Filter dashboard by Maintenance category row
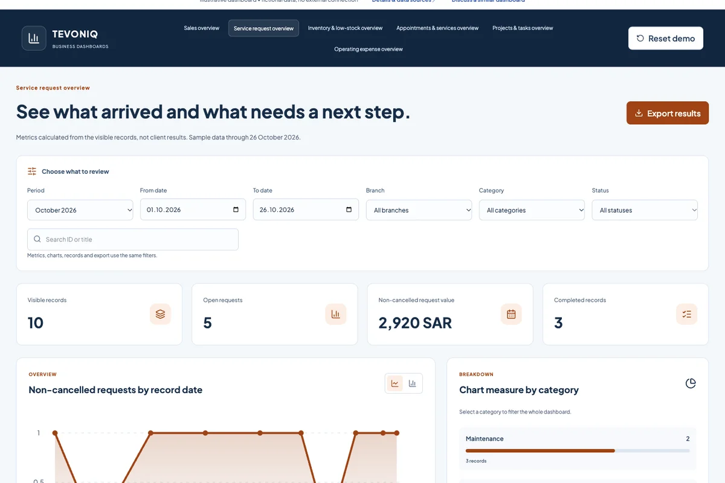The height and width of the screenshot is (483, 725). 578,449
